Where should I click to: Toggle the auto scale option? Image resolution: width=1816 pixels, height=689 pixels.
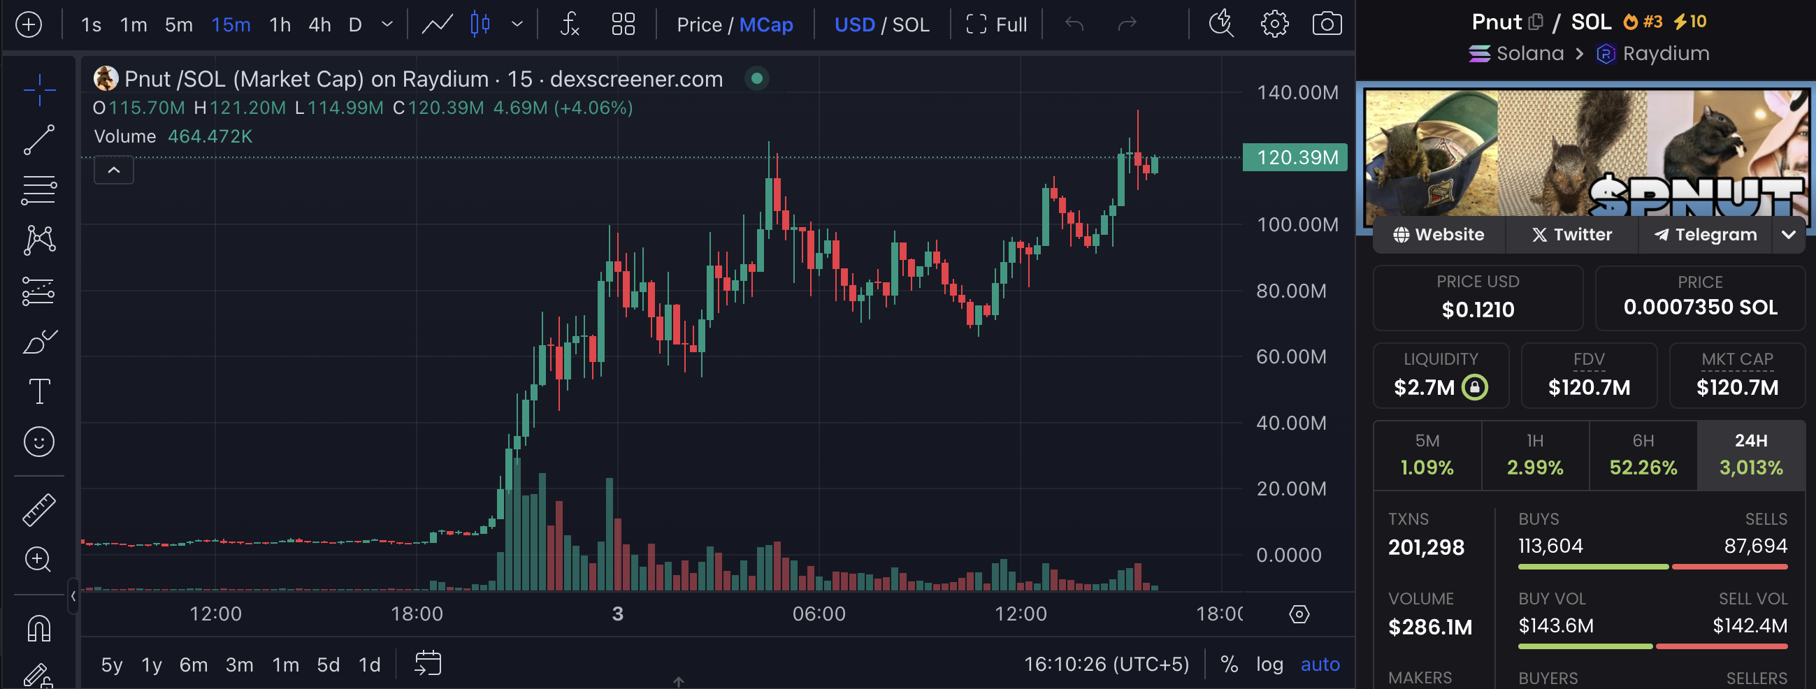pyautogui.click(x=1320, y=665)
